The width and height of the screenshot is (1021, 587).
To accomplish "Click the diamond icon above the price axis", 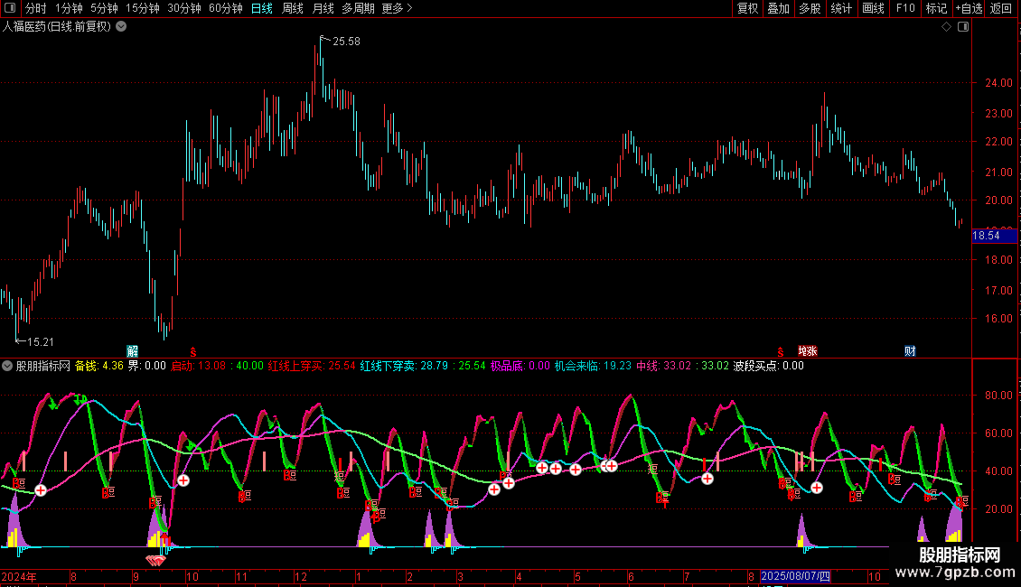I will (x=946, y=27).
